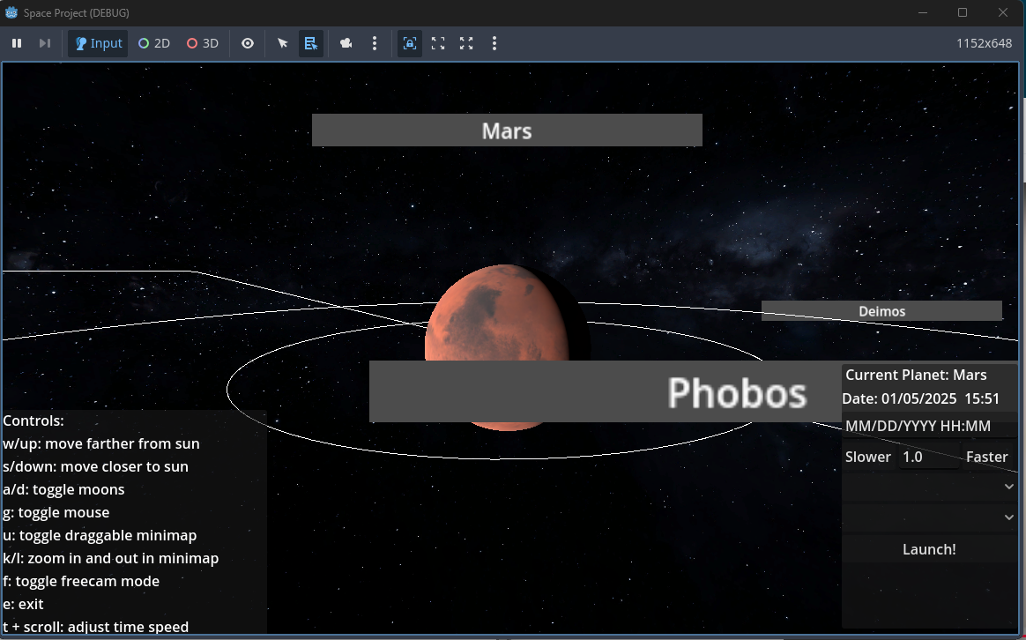
Task: Select the mouse arrow picker icon
Action: point(283,43)
